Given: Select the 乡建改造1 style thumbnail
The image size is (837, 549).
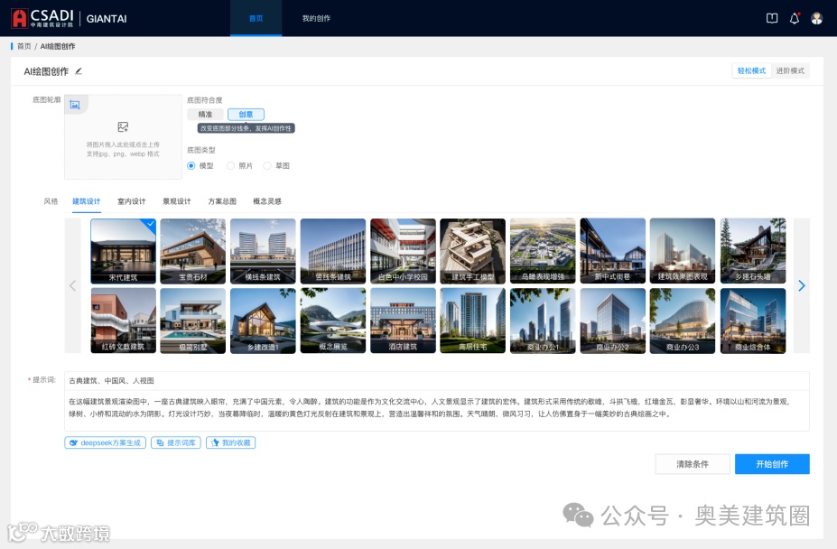Looking at the screenshot, I should 263,321.
